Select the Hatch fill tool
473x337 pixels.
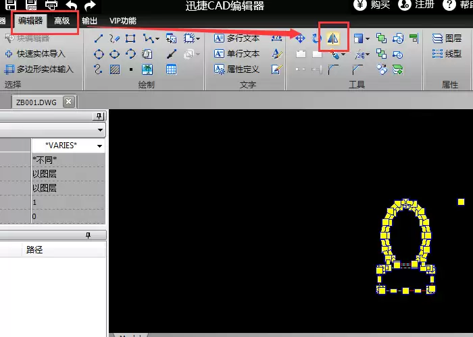pos(115,70)
